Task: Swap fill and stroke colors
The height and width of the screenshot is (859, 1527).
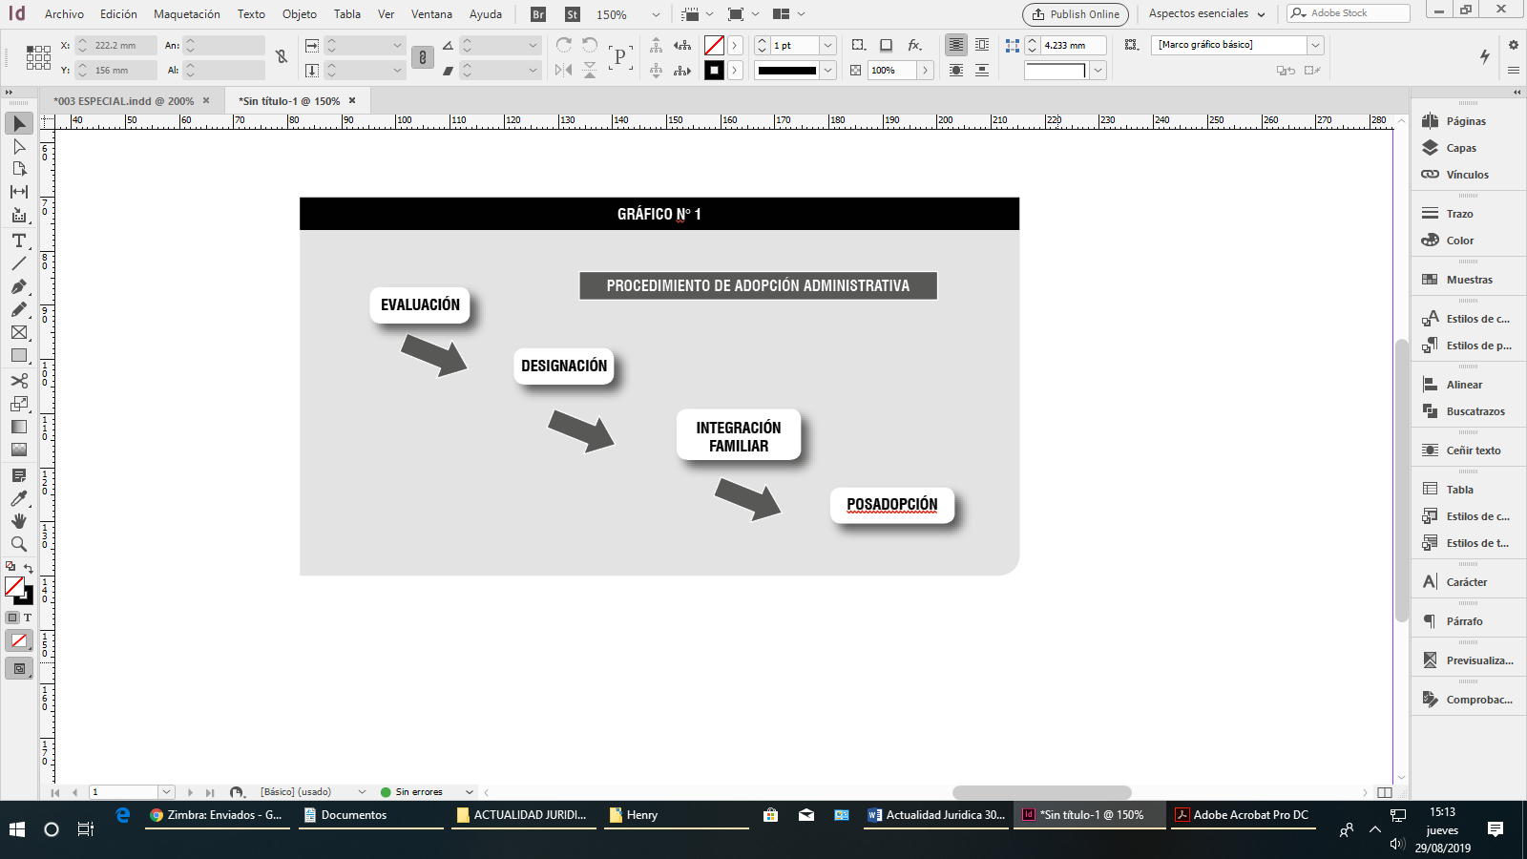Action: click(28, 568)
